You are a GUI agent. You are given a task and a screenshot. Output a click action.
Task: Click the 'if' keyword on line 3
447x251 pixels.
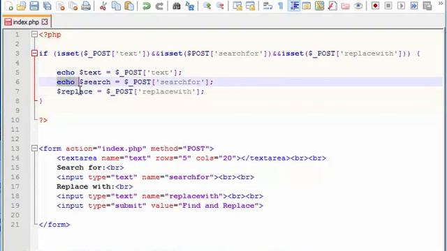43,54
